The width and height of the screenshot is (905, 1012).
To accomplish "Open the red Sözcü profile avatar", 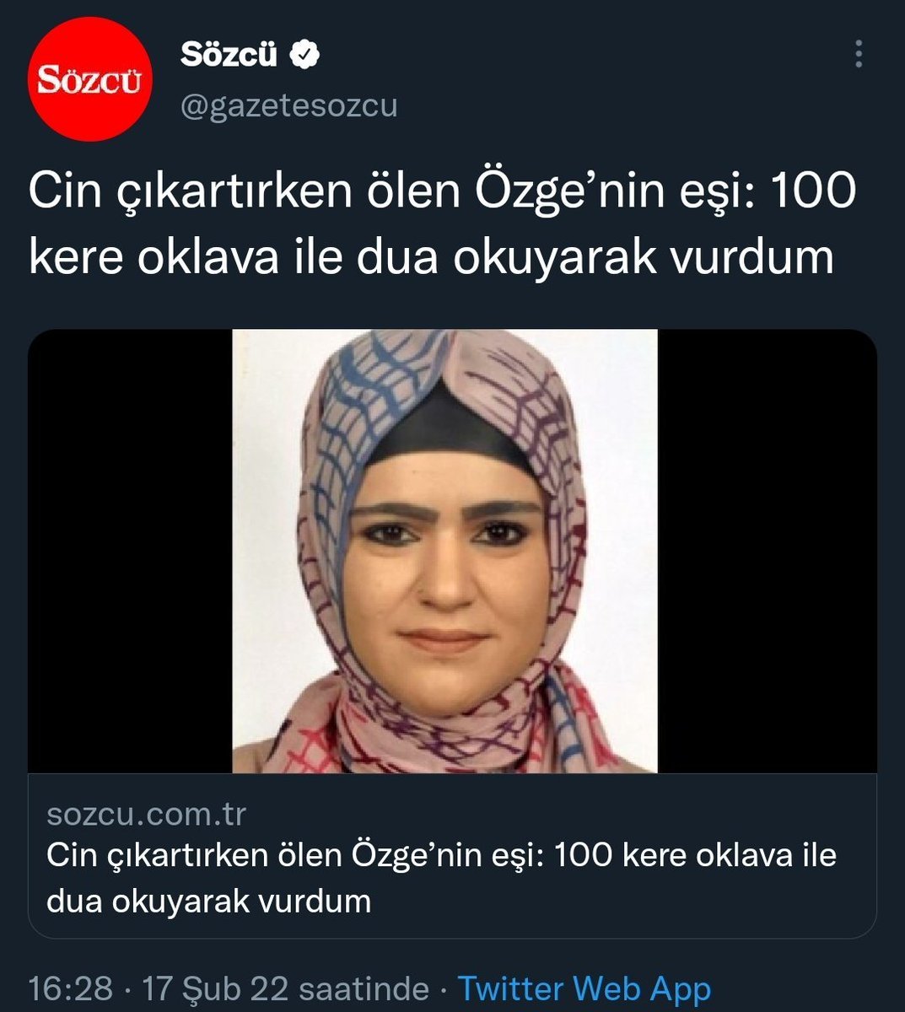I will [90, 78].
